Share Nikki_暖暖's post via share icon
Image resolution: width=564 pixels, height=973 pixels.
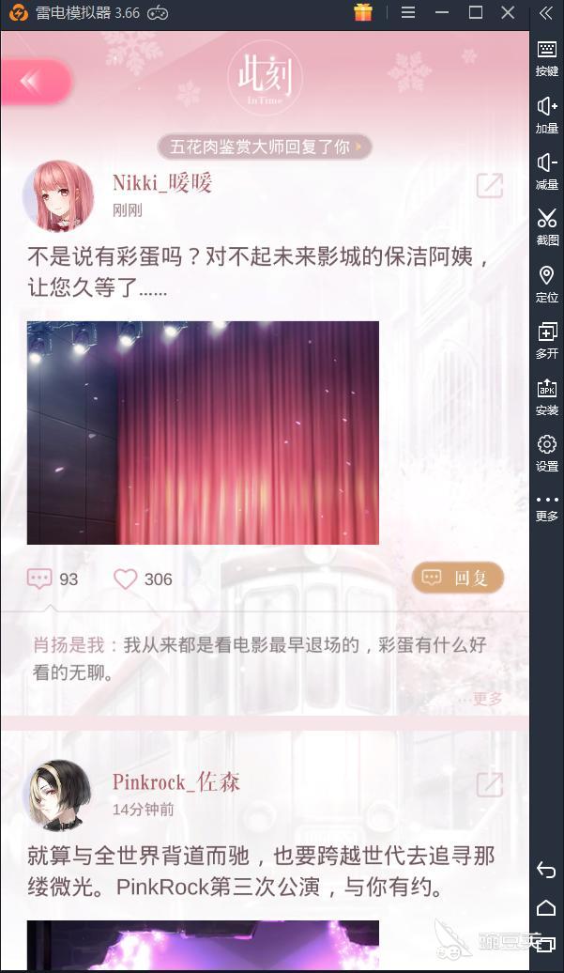click(x=489, y=186)
